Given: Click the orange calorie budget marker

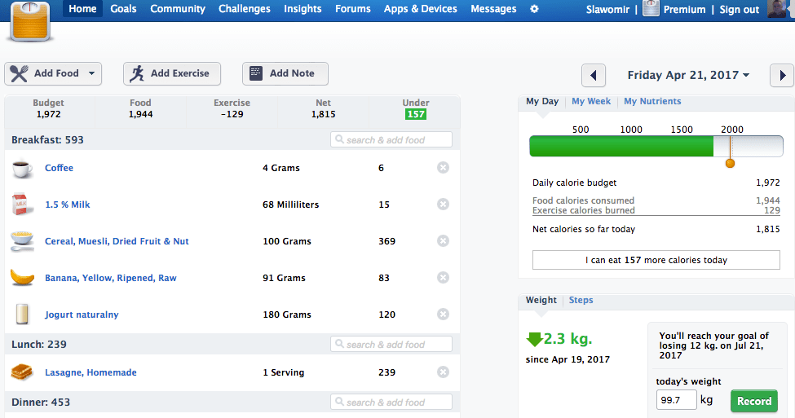Looking at the screenshot, I should coord(730,164).
